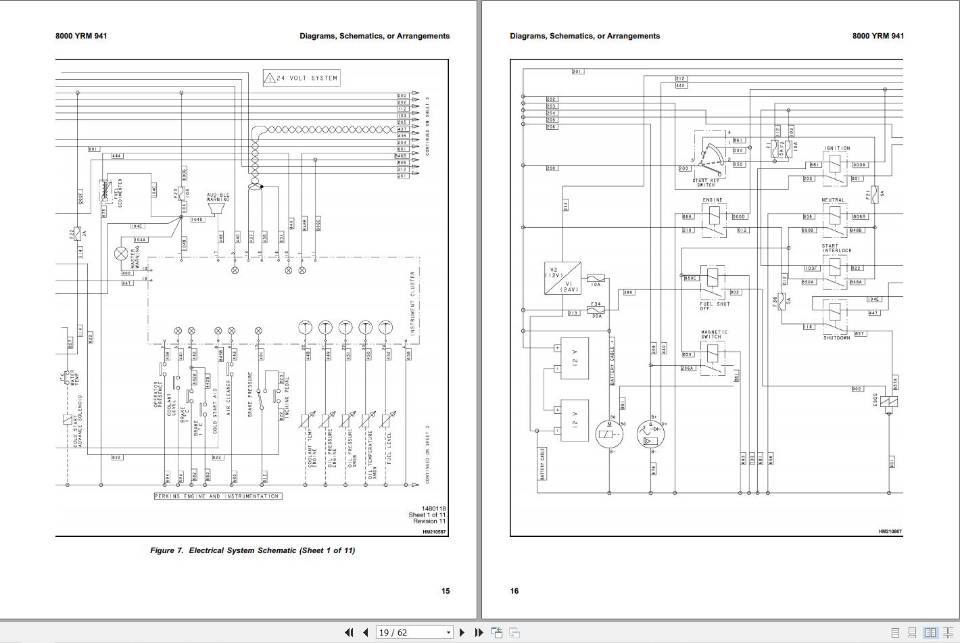Click the MASTER WARNING lamp label
This screenshot has height=643, width=960.
[135, 258]
